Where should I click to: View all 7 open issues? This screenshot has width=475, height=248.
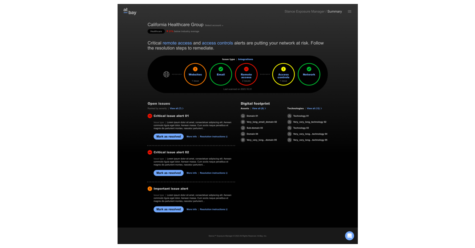tap(177, 108)
